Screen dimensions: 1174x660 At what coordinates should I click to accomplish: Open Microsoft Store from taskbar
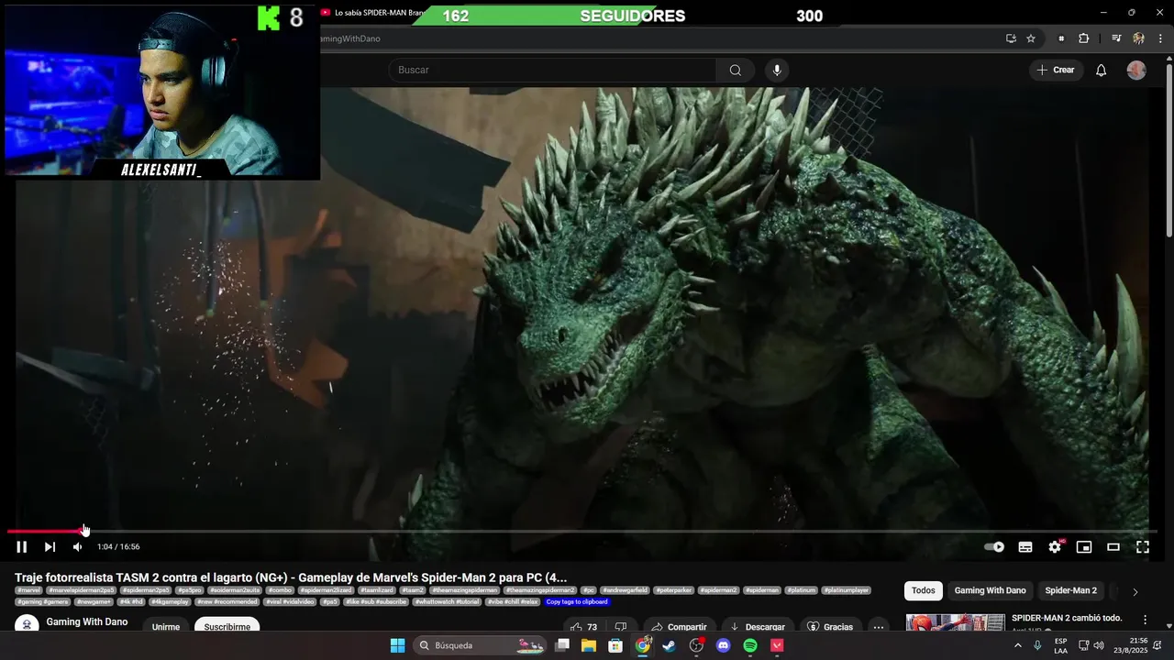click(x=616, y=646)
